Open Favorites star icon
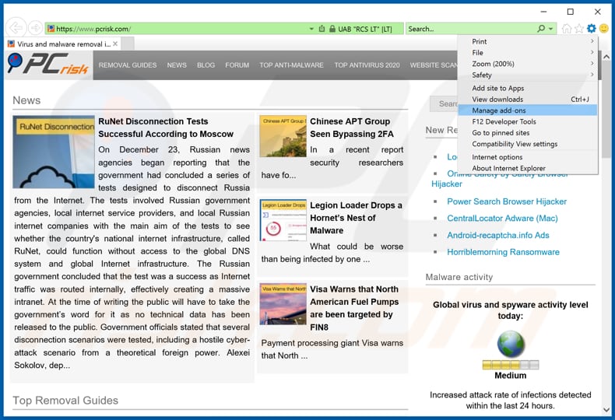Viewport: 615px width, 420px height. tap(578, 29)
